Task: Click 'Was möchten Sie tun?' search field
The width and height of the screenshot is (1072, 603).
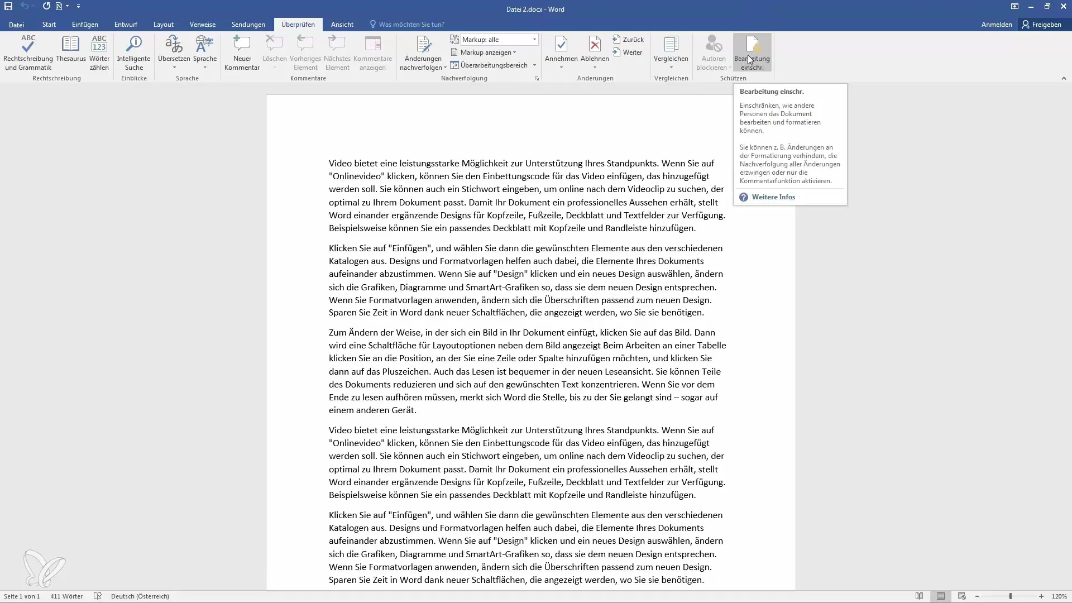Action: [x=407, y=25]
